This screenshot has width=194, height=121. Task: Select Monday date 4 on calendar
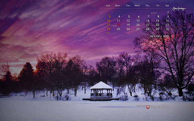119,17
